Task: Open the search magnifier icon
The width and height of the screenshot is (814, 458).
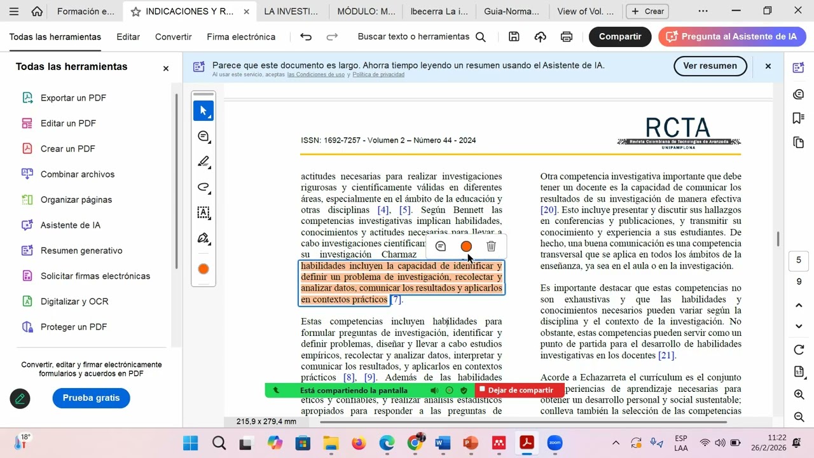Action: coord(481,37)
